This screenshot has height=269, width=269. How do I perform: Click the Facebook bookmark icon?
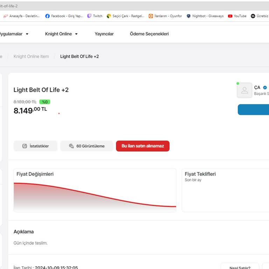(x=47, y=16)
